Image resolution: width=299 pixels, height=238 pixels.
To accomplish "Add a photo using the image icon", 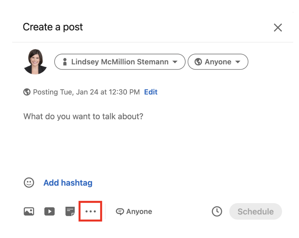I will [x=29, y=211].
